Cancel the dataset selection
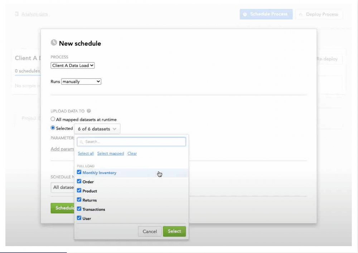Screen dimensions: 358x253 pyautogui.click(x=150, y=231)
